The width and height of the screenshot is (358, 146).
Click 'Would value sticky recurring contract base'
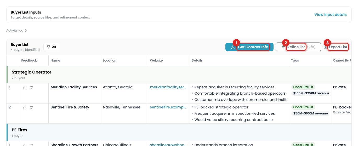tap(234, 120)
